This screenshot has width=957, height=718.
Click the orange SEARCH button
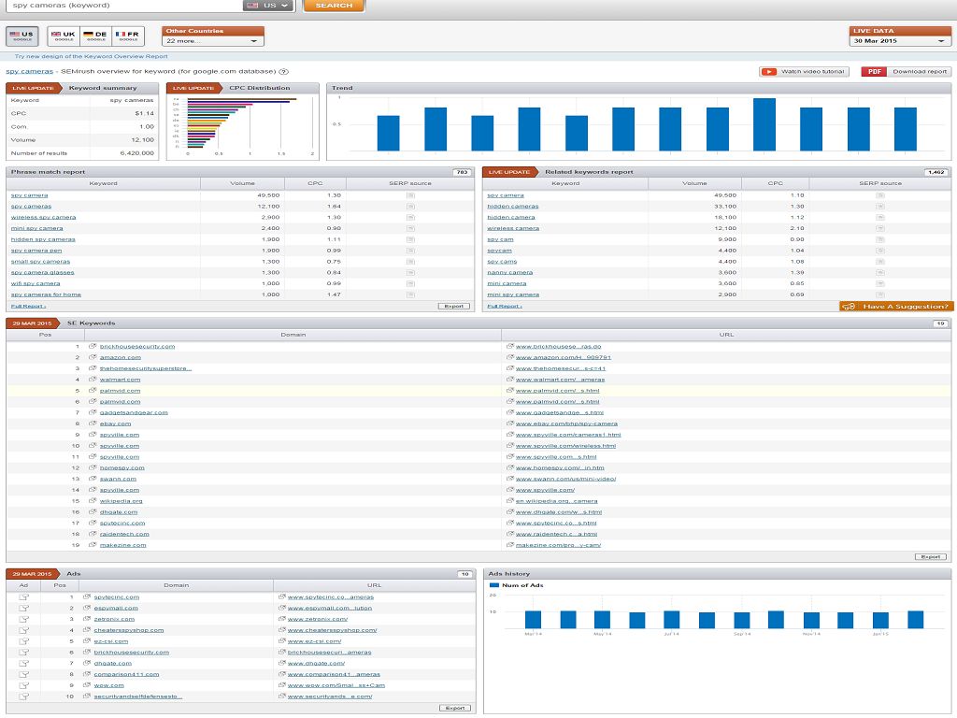334,6
